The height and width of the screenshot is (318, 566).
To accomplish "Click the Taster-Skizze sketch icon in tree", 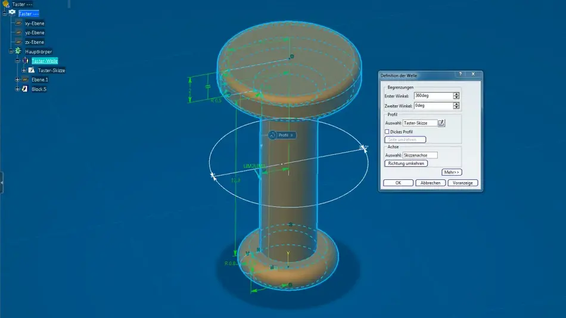I will point(32,70).
